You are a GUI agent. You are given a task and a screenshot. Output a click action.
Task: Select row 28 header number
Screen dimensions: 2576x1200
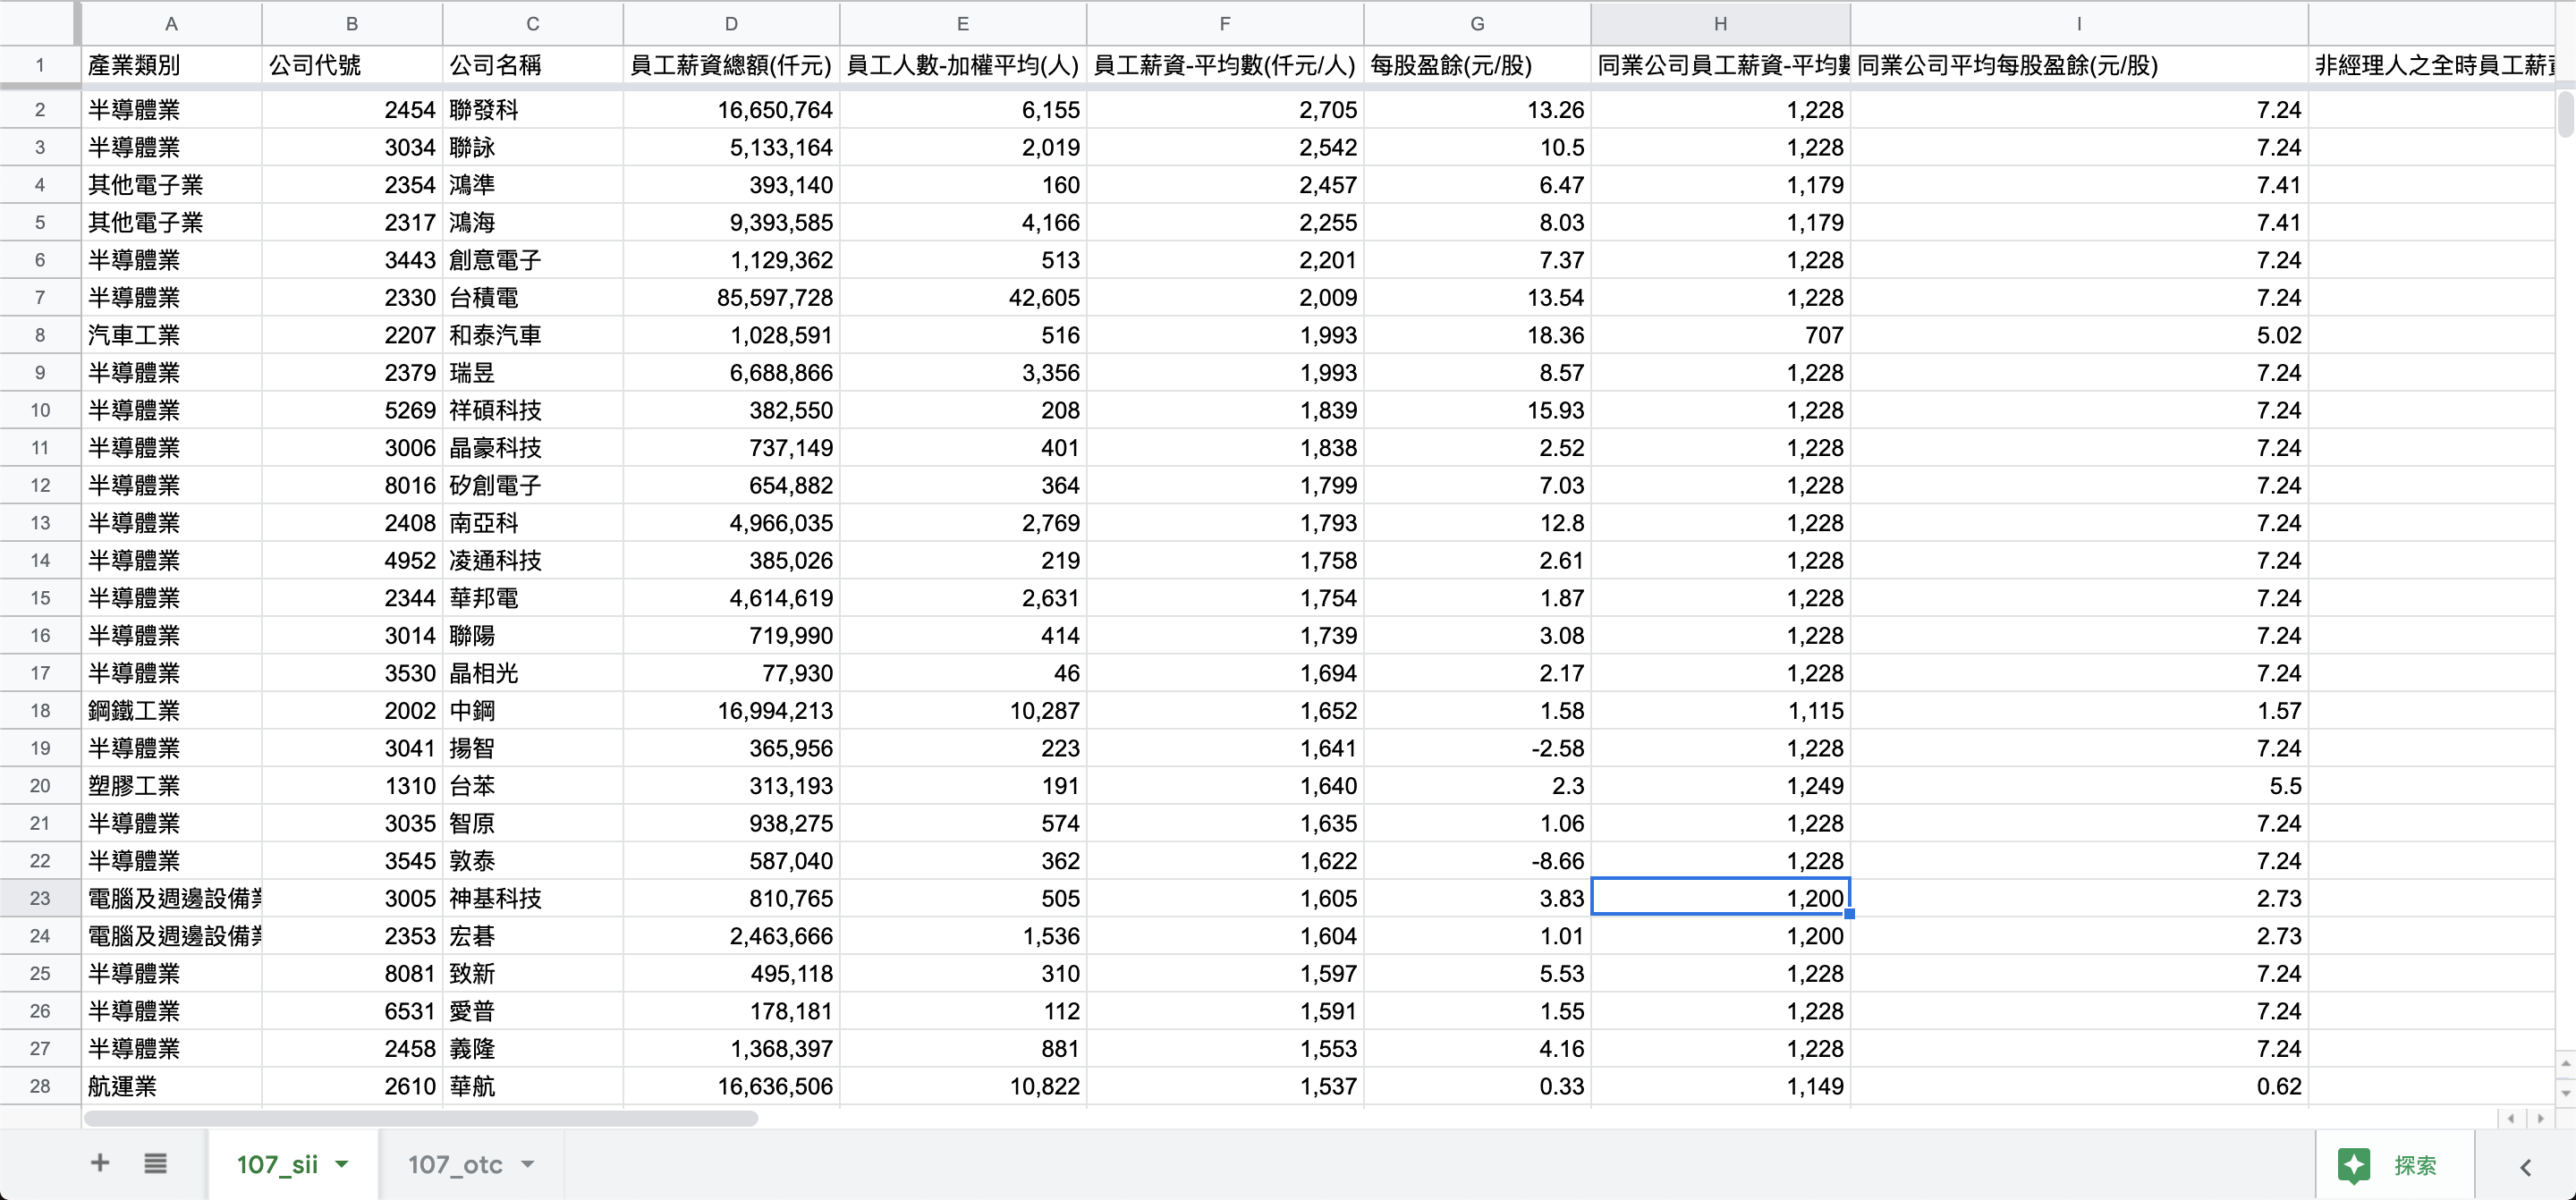click(40, 1086)
